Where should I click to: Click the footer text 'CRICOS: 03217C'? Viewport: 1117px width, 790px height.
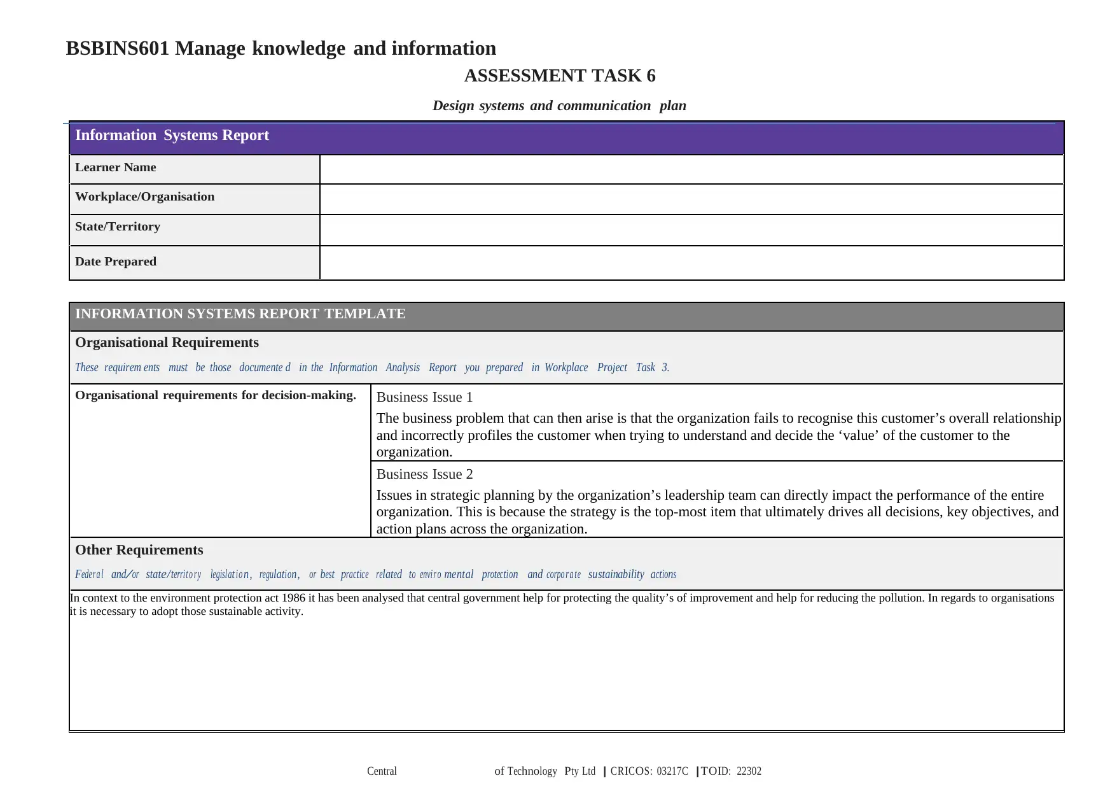[x=649, y=772]
